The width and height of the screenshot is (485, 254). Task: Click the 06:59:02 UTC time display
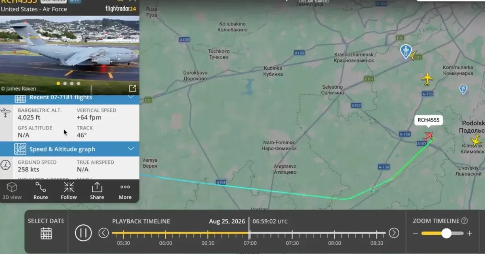click(x=270, y=221)
